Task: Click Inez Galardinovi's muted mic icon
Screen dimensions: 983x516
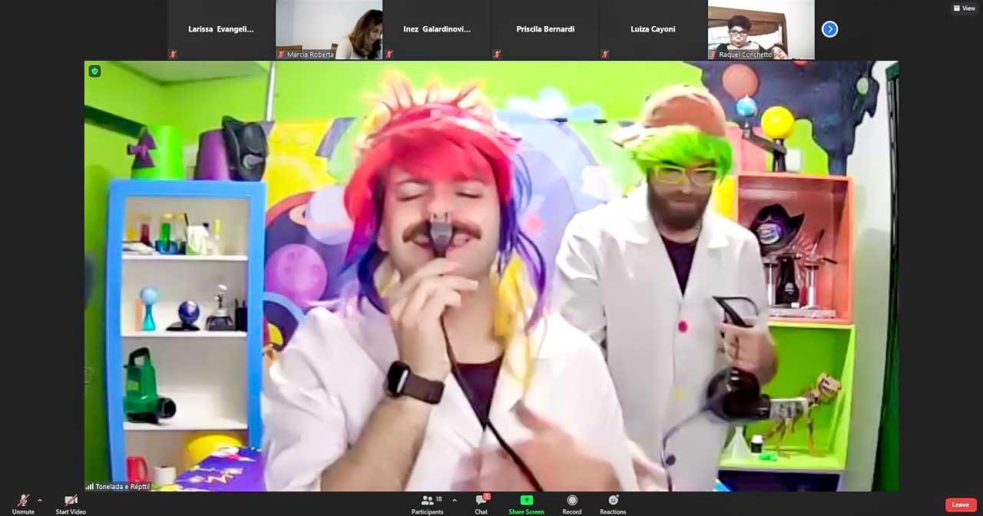Action: click(389, 55)
